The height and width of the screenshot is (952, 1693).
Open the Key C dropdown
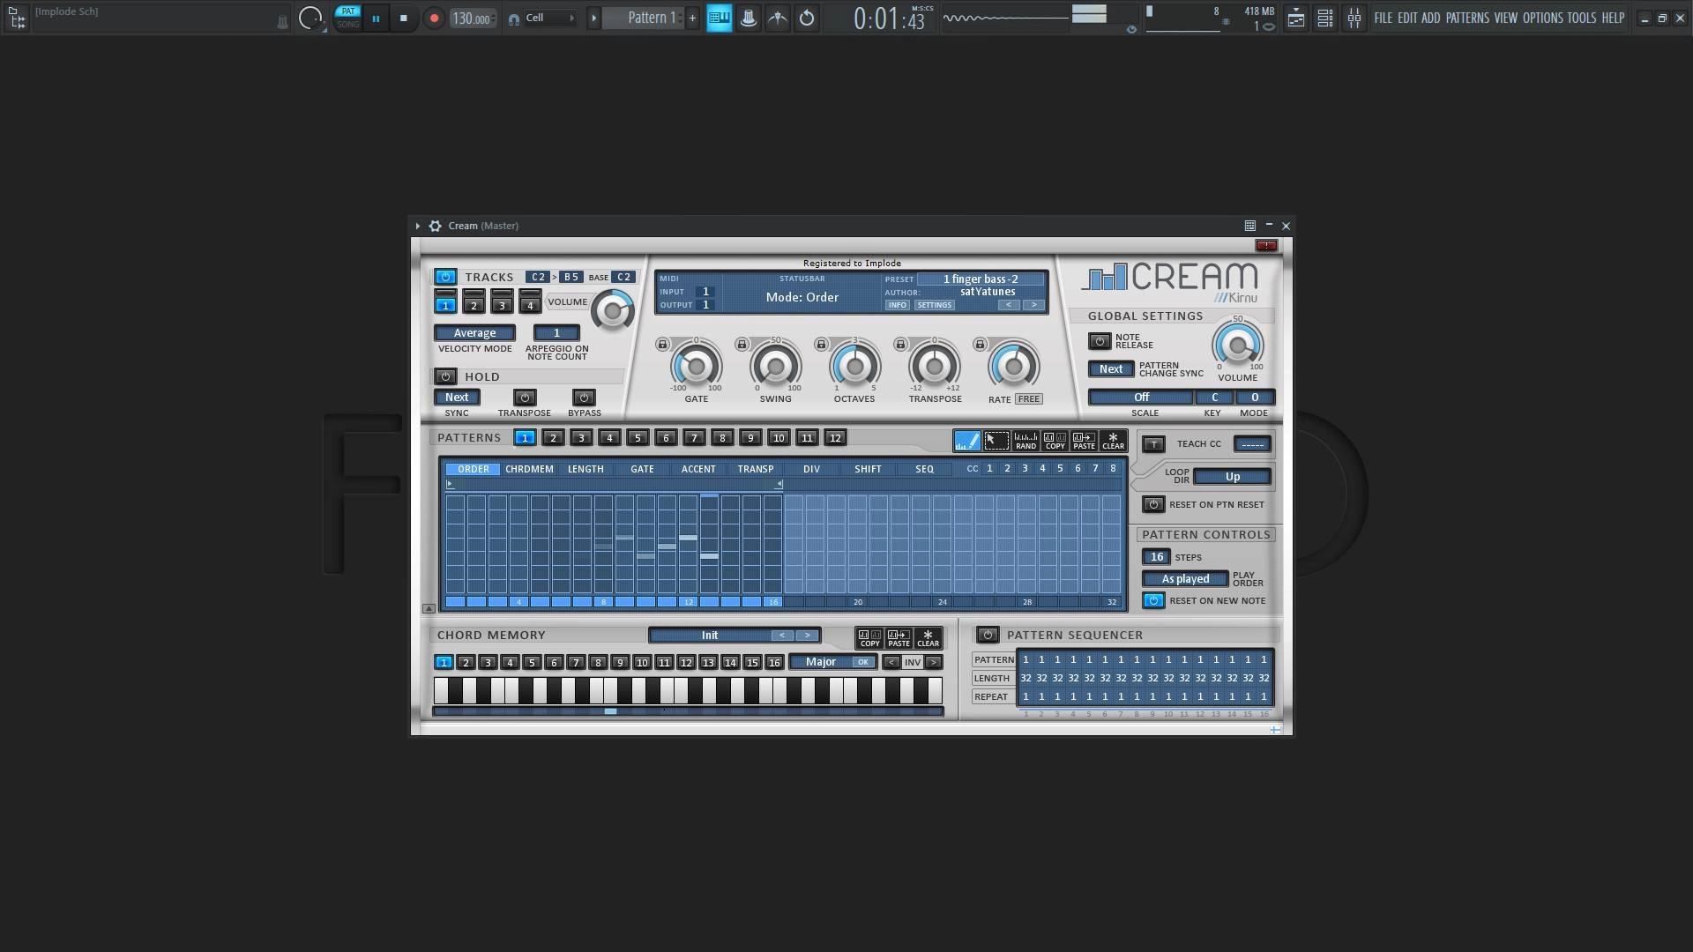pyautogui.click(x=1214, y=398)
